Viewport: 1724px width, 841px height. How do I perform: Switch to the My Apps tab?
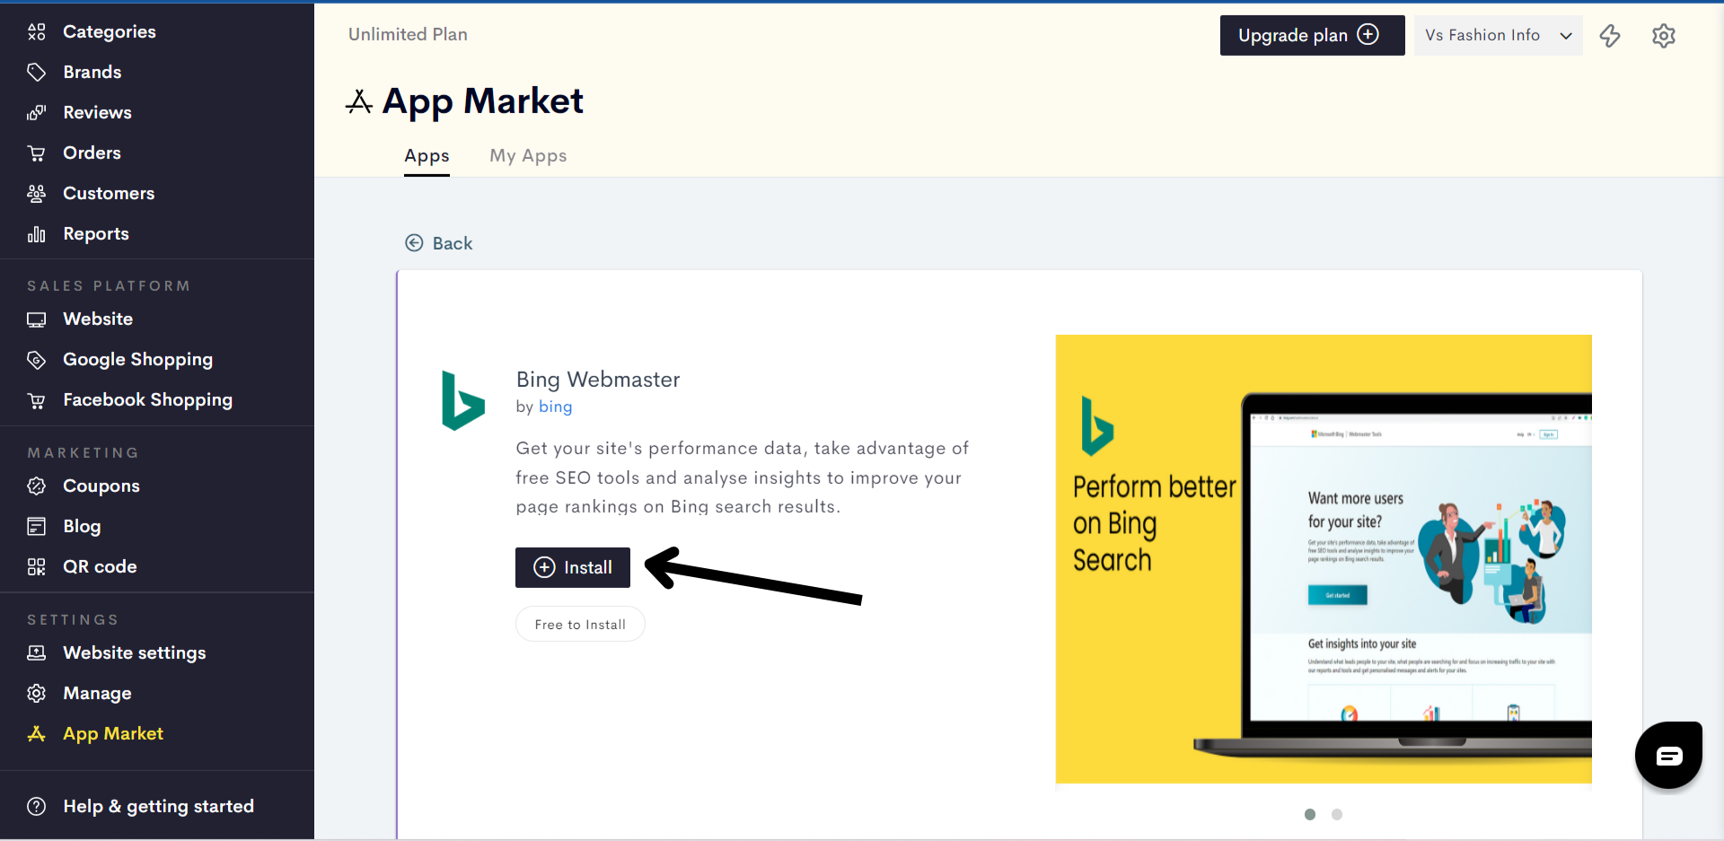click(x=528, y=156)
